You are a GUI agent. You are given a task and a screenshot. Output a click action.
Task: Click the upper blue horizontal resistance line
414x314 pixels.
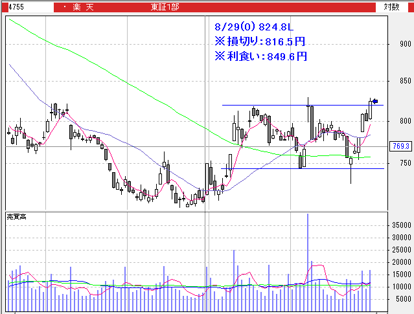tap(272, 105)
